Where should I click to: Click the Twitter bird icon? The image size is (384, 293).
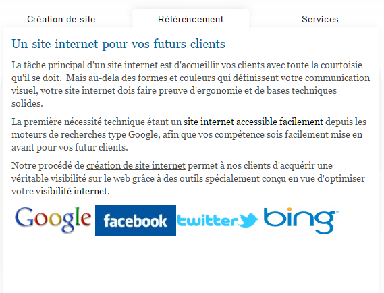pyautogui.click(x=248, y=220)
